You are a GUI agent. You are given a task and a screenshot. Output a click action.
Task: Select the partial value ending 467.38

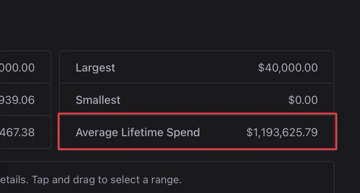pyautogui.click(x=17, y=133)
